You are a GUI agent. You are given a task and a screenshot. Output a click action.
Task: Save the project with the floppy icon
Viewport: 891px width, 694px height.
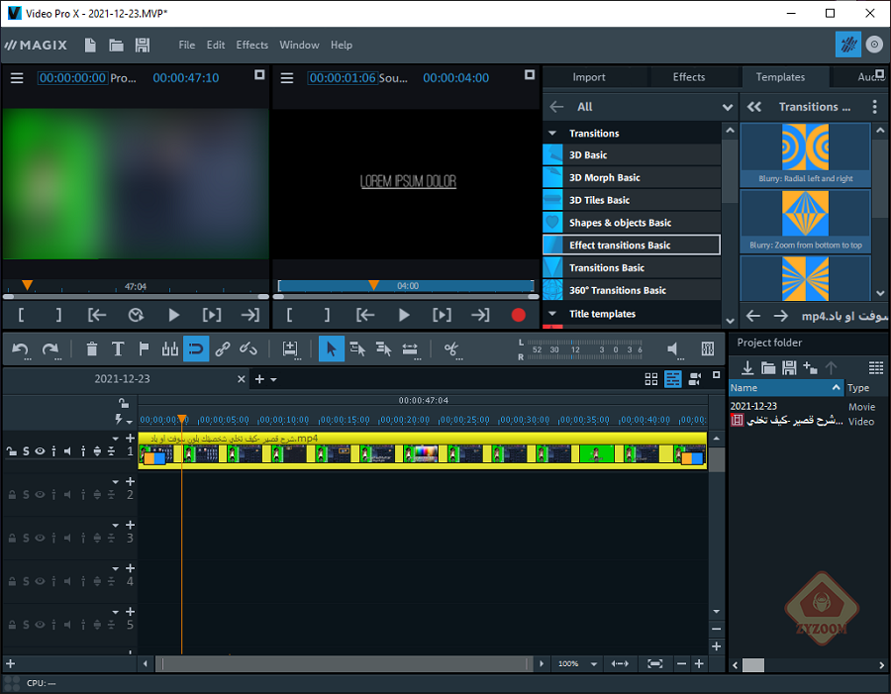142,45
